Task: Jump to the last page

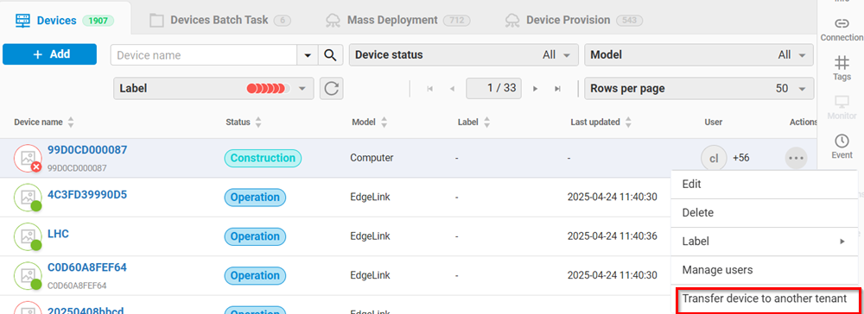Action: (557, 89)
